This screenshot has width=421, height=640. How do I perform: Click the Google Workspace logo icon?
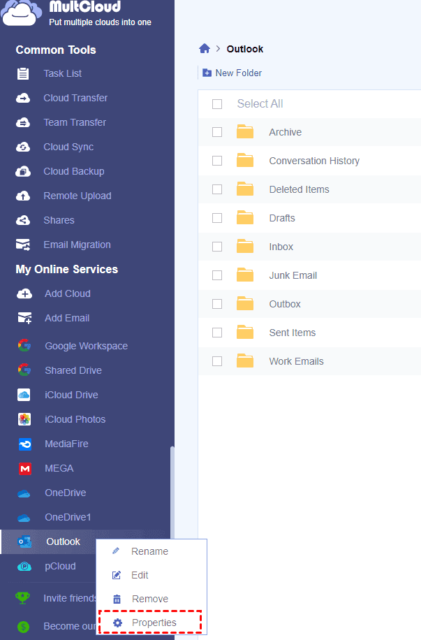pos(24,346)
